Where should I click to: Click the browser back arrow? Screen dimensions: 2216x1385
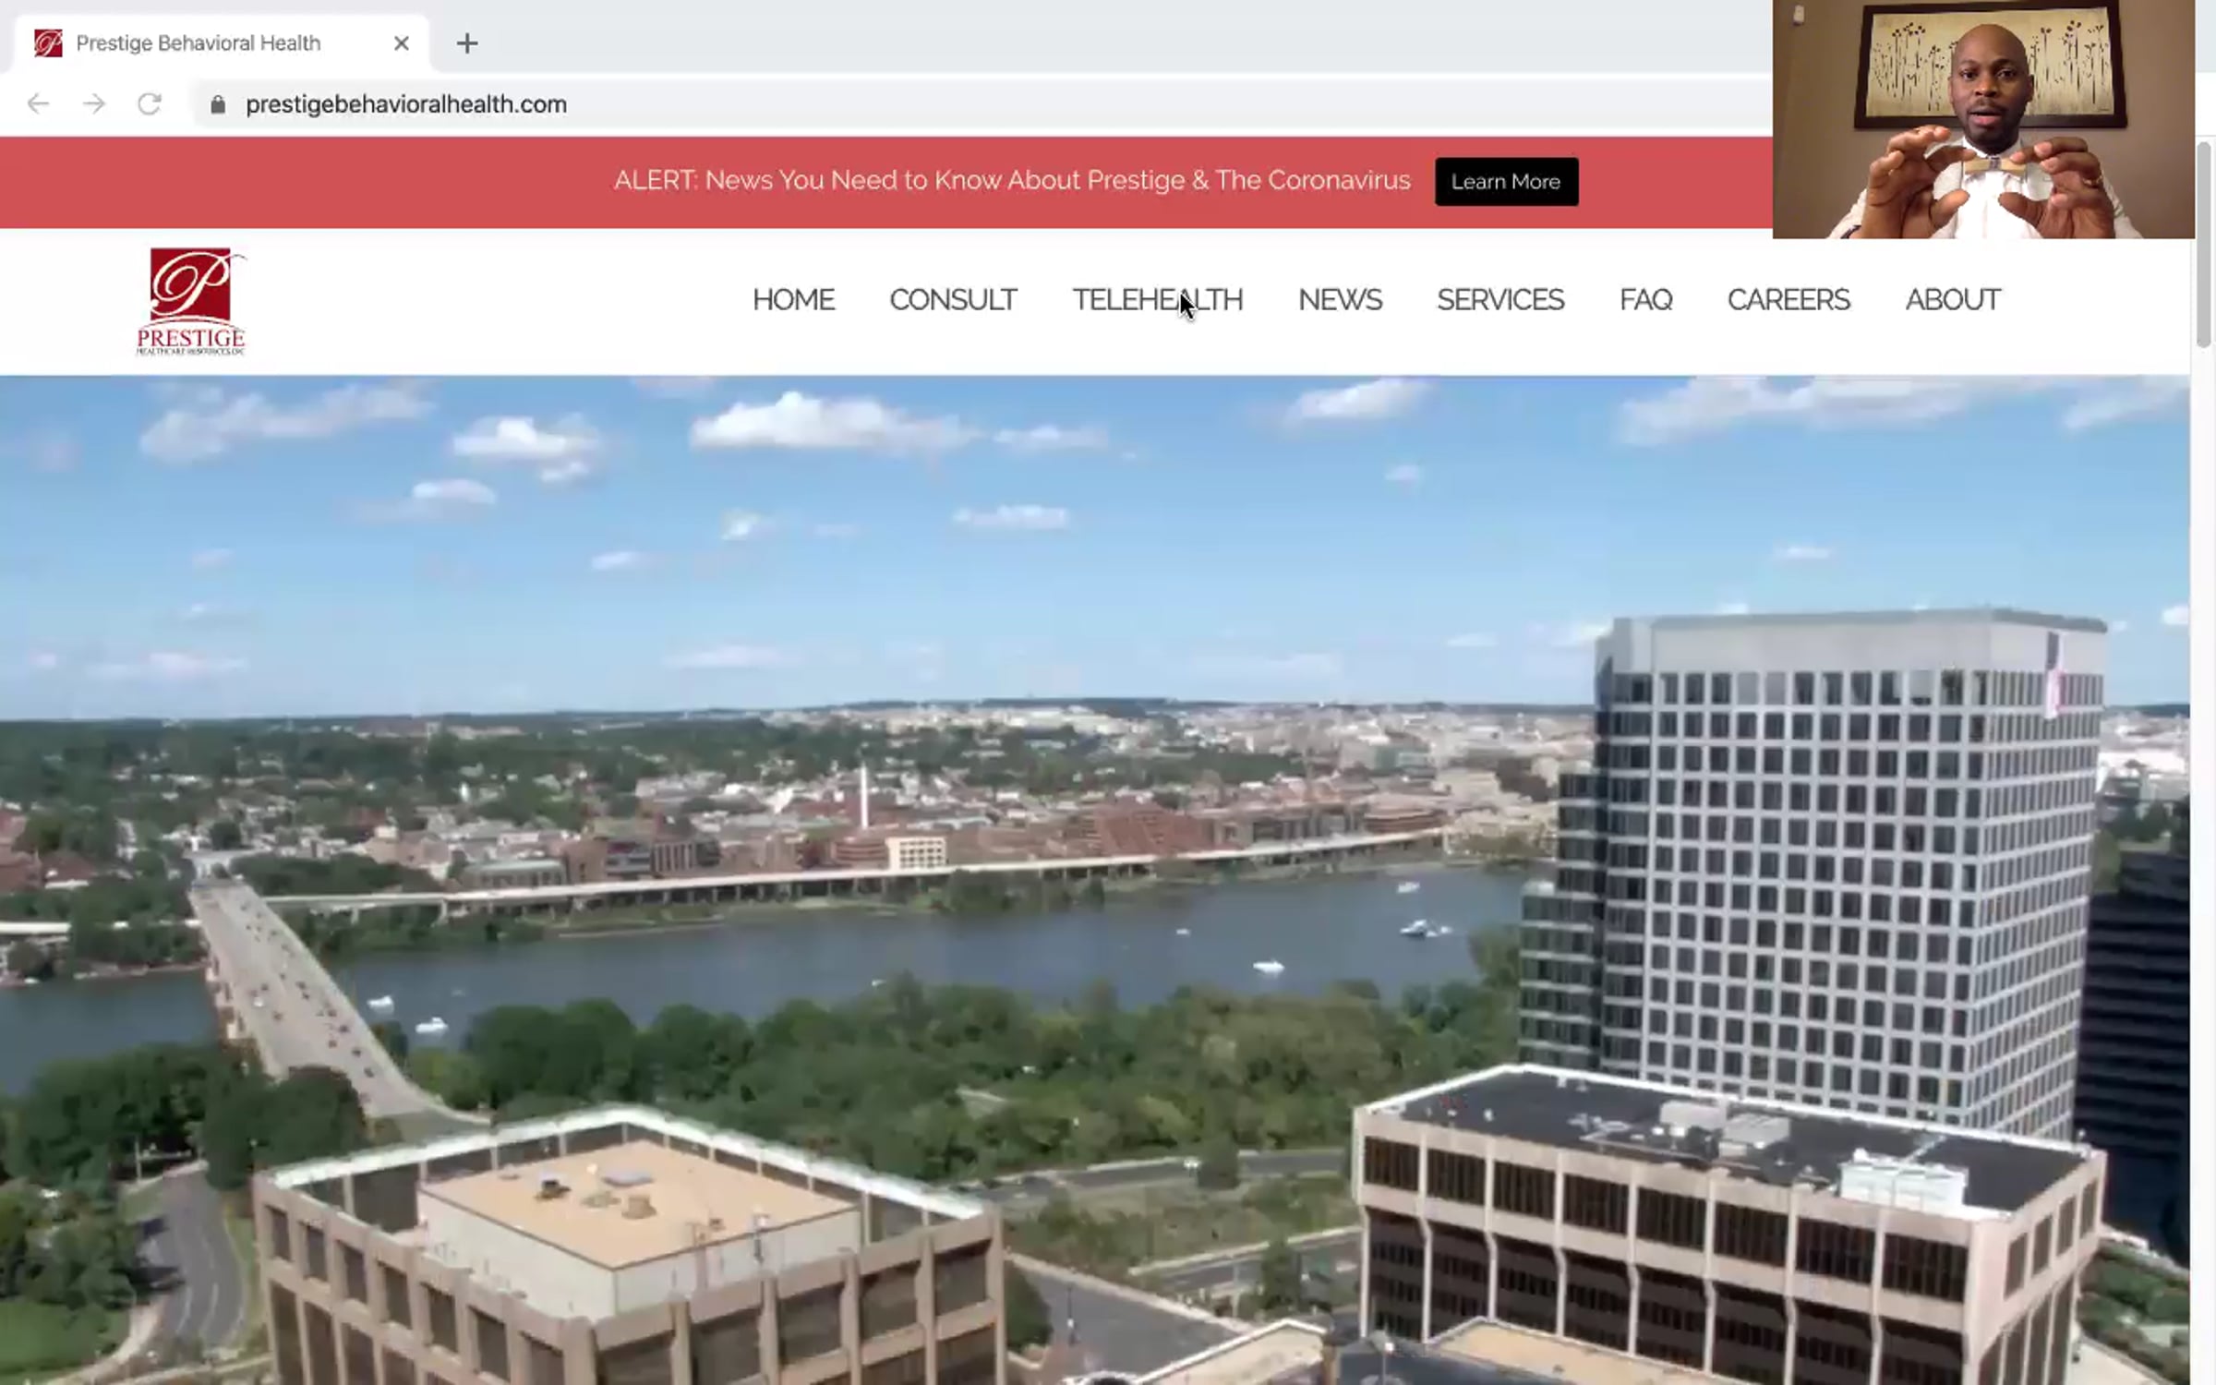[x=38, y=103]
